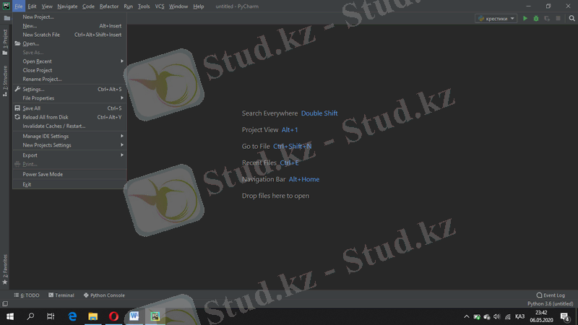The image size is (578, 325).
Task: Open the 1: Project tool window
Action: click(x=5, y=42)
